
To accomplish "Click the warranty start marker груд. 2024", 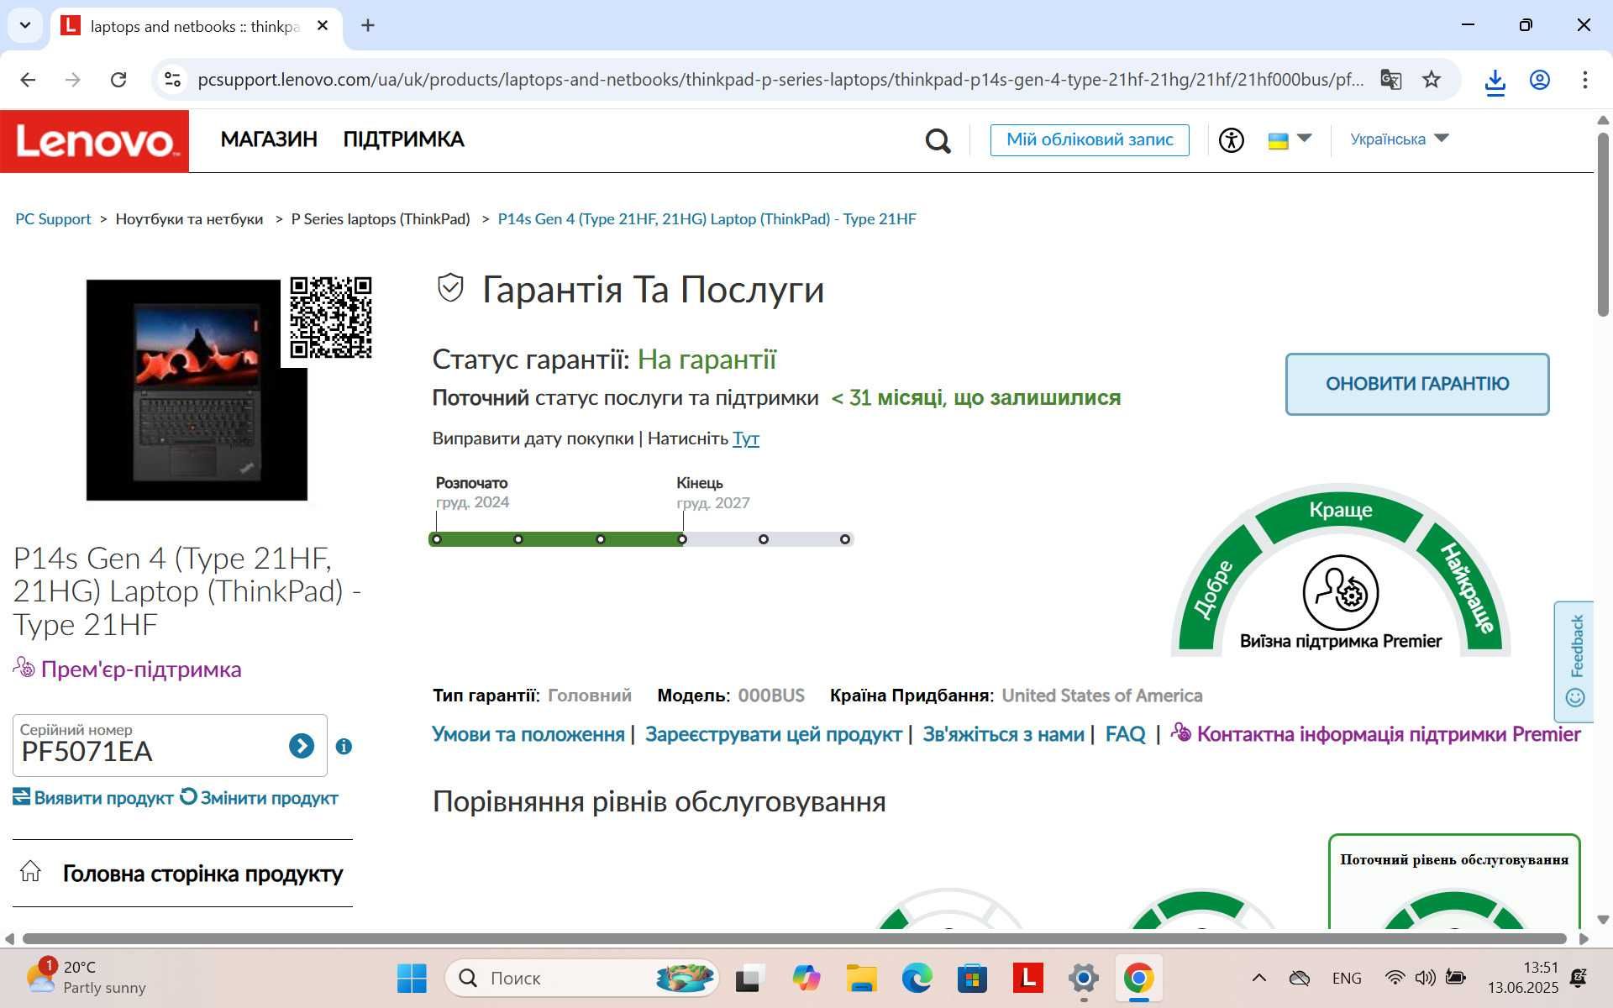I will click(x=437, y=539).
